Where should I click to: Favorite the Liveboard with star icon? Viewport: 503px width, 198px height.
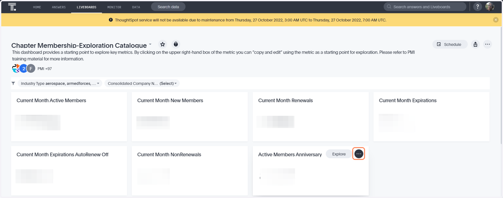(163, 44)
